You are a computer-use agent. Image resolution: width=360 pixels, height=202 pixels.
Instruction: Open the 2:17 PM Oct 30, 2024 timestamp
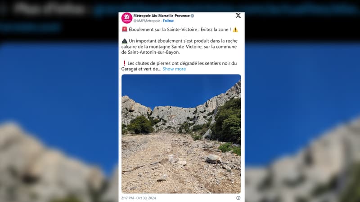pyautogui.click(x=139, y=198)
